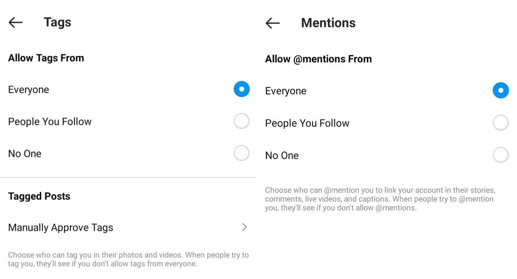The width and height of the screenshot is (517, 279).
Task: Click the Tagged Posts section heading
Action: click(39, 196)
